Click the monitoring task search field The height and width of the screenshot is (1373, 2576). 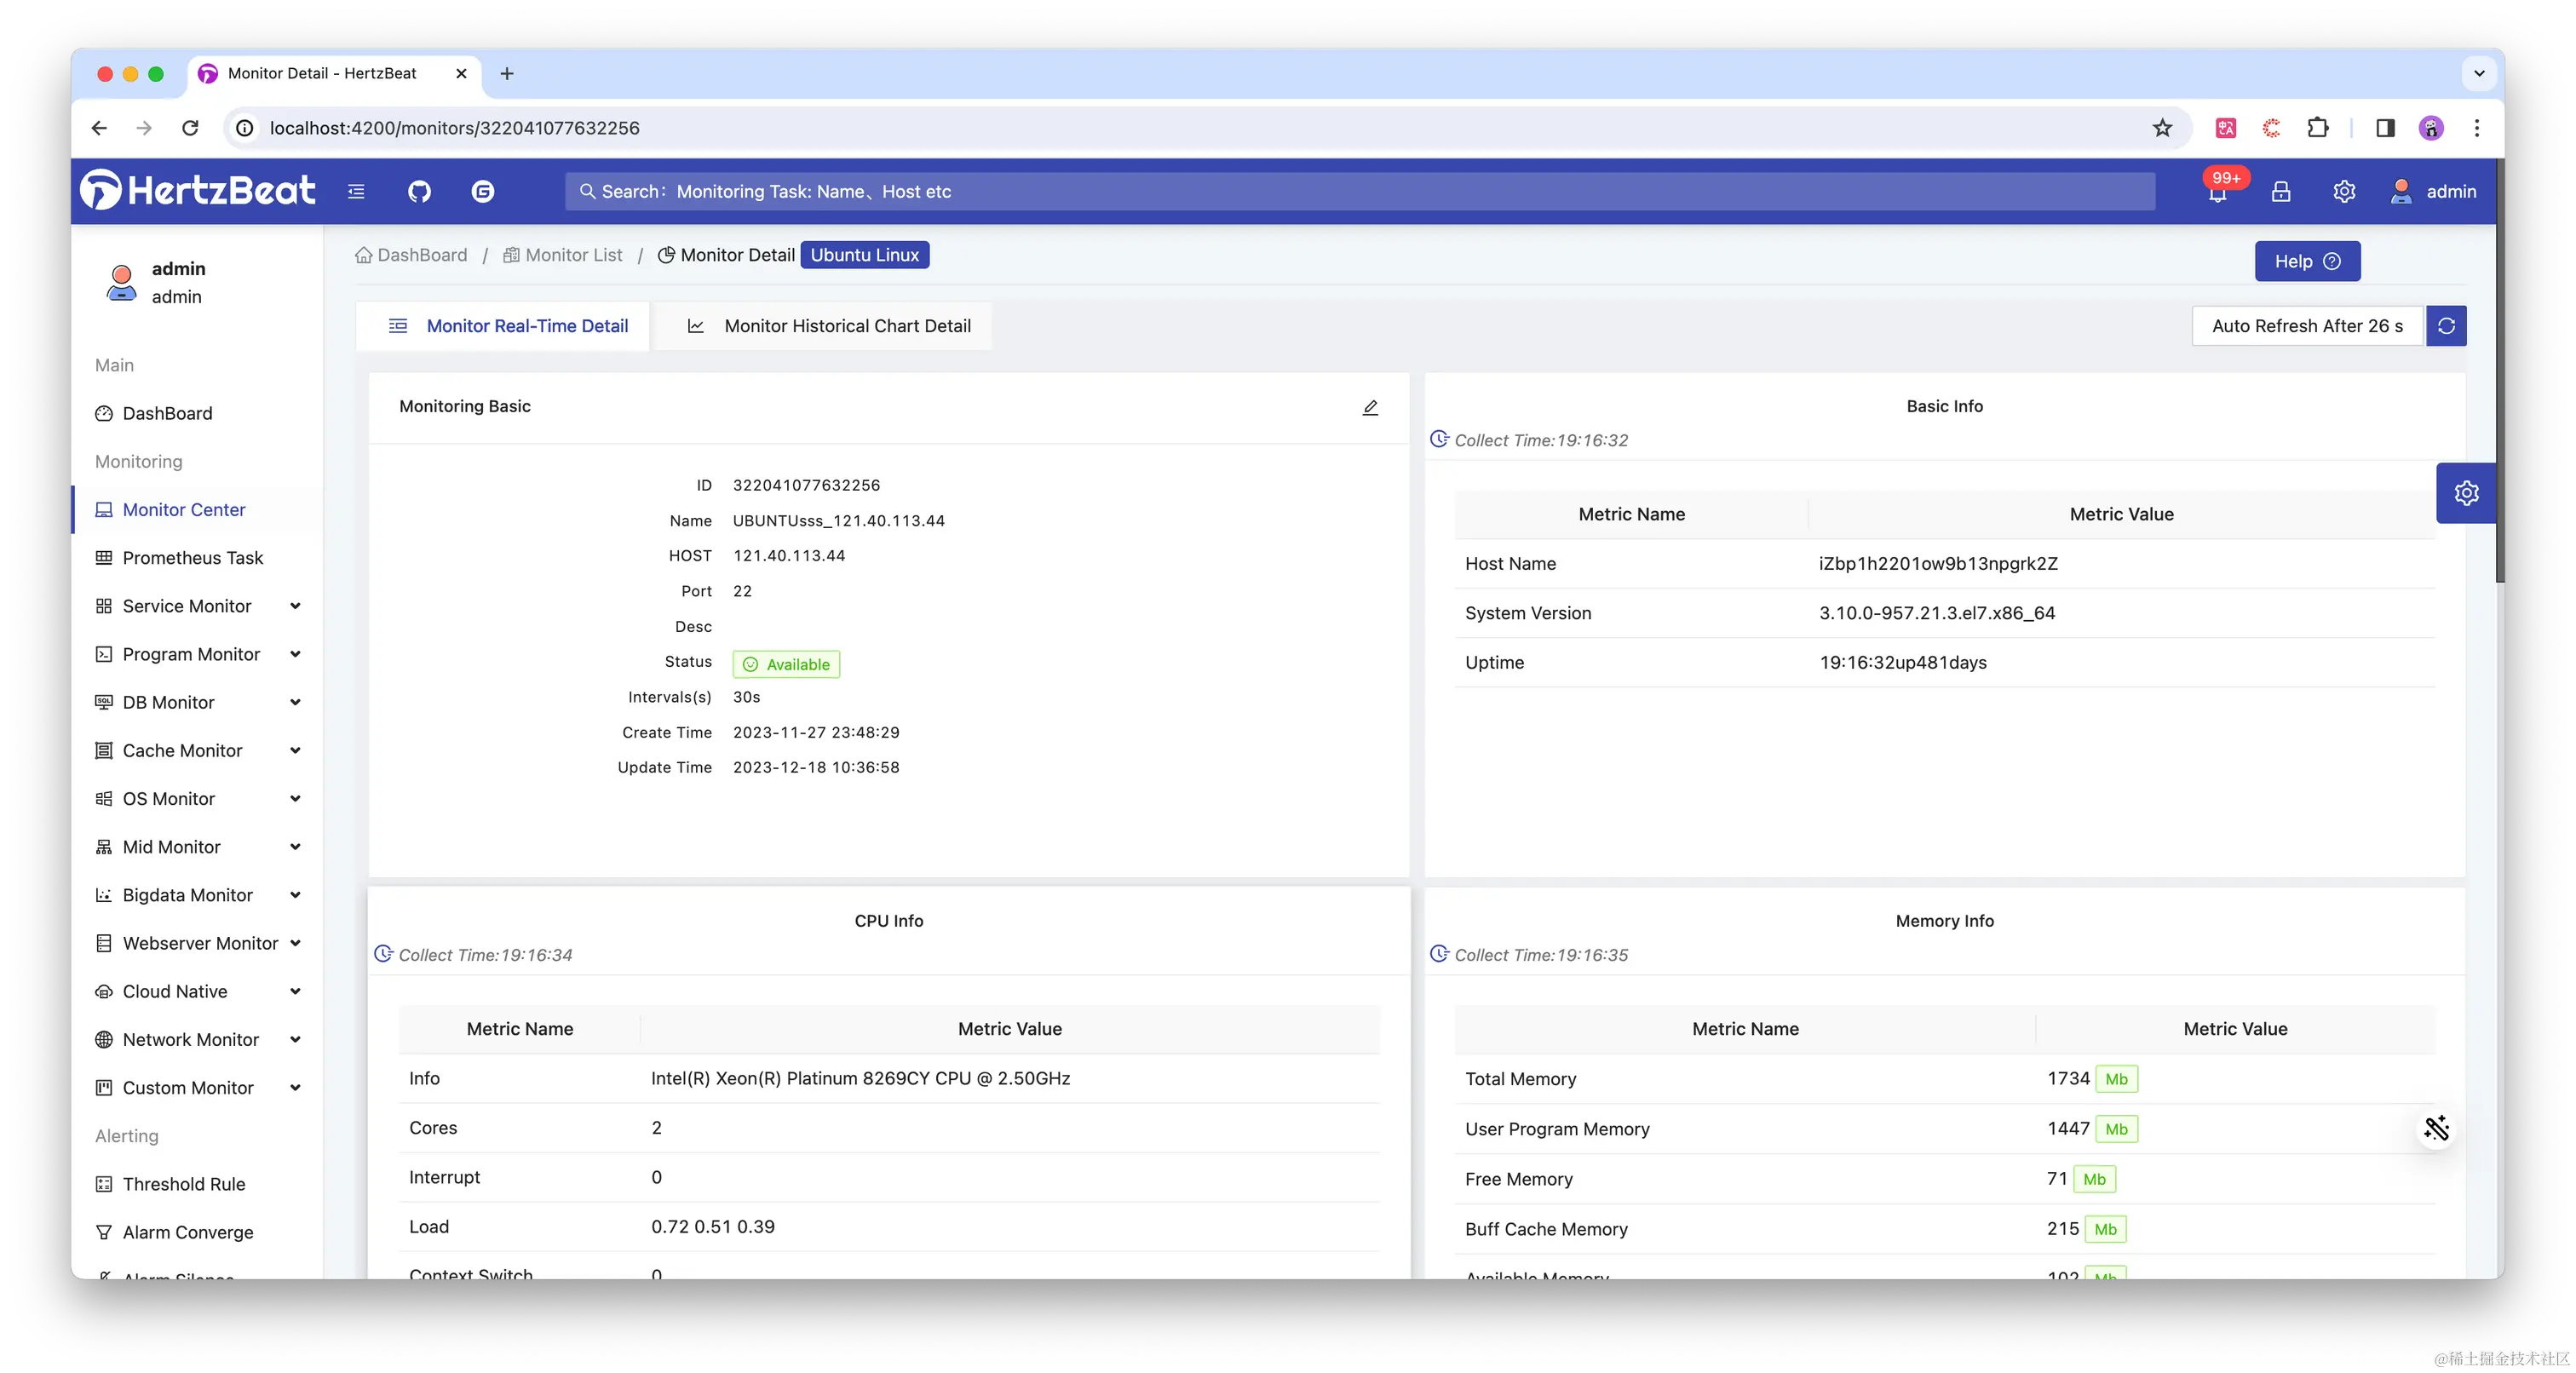pos(1360,191)
